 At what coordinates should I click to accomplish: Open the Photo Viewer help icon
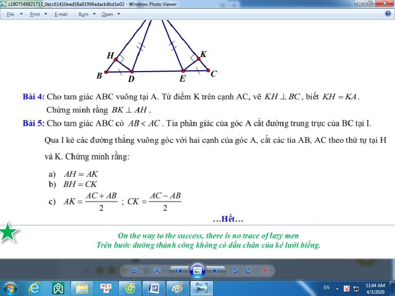(x=388, y=13)
